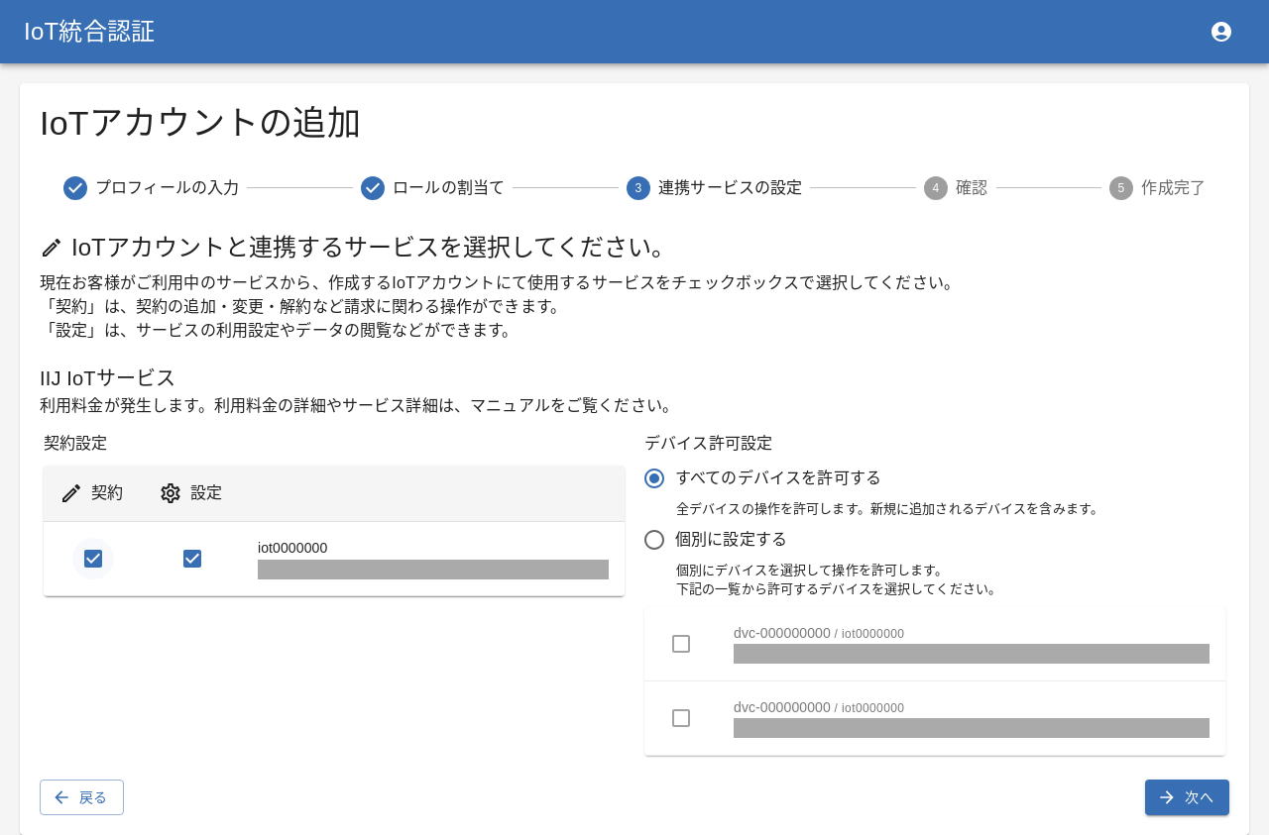The width and height of the screenshot is (1269, 835).
Task: Proceed with the 次へ button
Action: tap(1187, 797)
